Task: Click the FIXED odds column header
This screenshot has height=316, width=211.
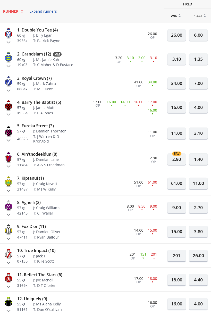Action: tap(187, 4)
